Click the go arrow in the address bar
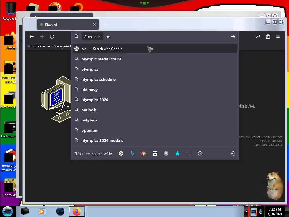 pyautogui.click(x=233, y=37)
